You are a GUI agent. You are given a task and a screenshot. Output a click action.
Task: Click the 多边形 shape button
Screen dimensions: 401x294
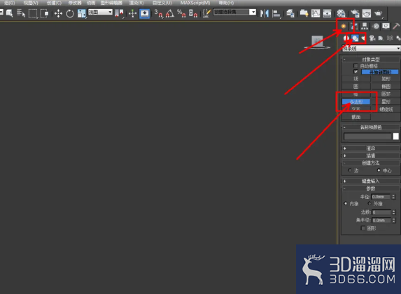pyautogui.click(x=356, y=101)
